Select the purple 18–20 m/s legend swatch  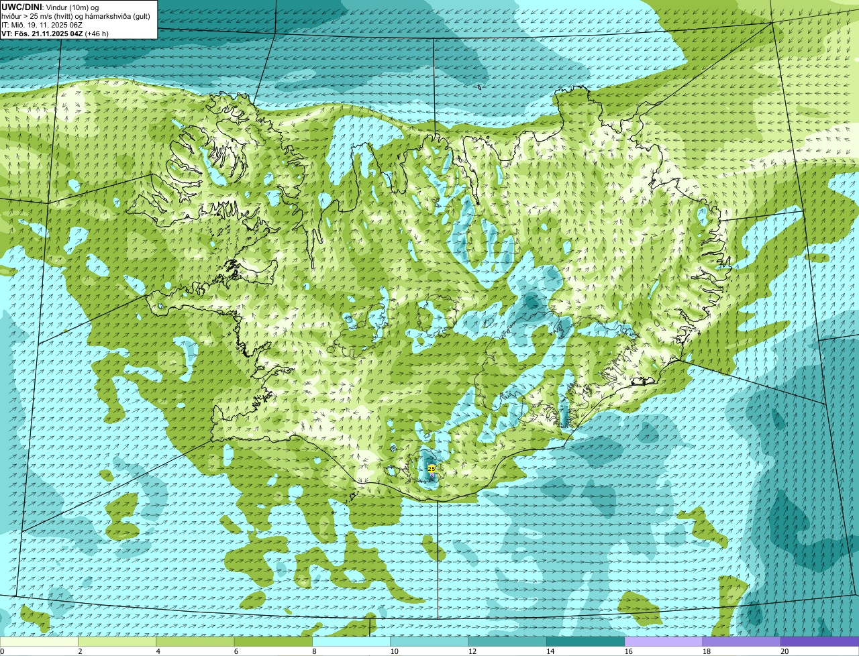(x=742, y=642)
